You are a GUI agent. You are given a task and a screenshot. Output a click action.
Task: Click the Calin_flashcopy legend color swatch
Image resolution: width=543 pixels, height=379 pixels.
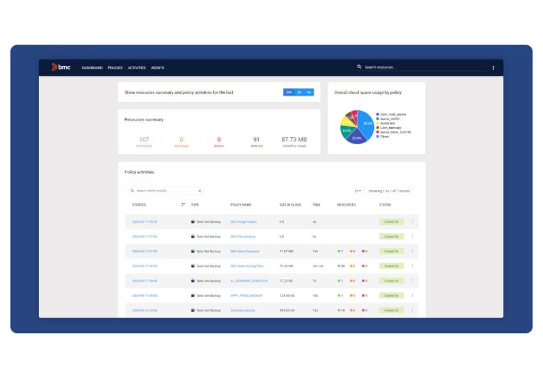click(378, 128)
